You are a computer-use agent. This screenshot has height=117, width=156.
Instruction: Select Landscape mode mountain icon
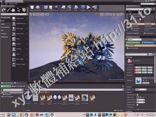point(13,10)
